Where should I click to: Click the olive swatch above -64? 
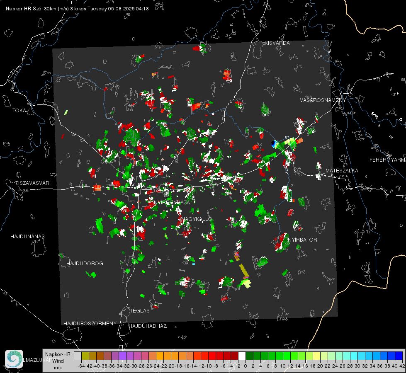(x=85, y=356)
